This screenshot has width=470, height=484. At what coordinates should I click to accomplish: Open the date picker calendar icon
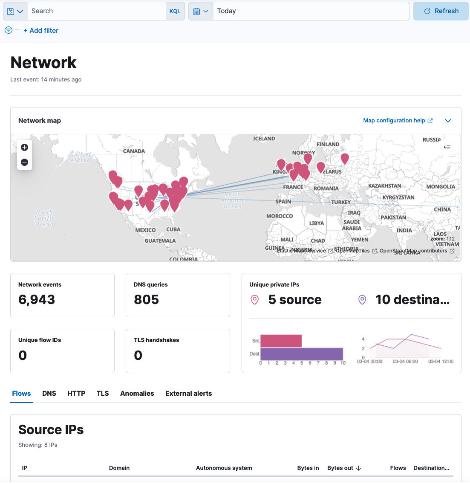[197, 11]
